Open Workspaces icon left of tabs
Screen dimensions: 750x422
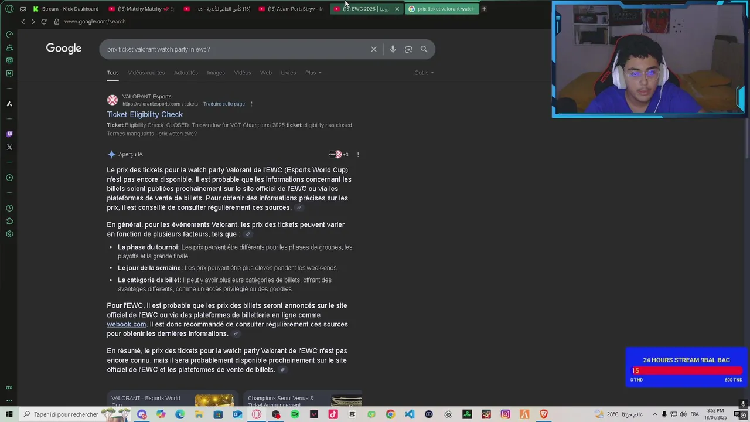tap(23, 9)
